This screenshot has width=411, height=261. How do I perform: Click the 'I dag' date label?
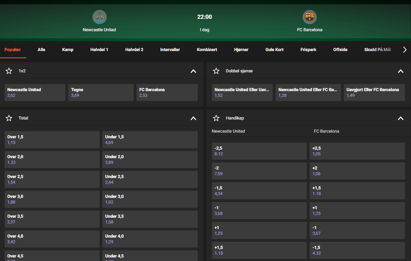(204, 30)
